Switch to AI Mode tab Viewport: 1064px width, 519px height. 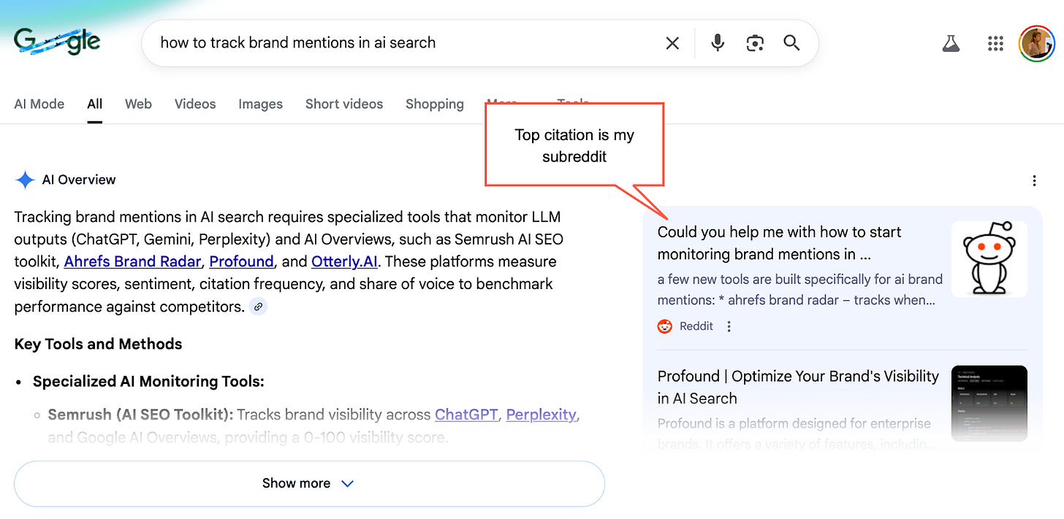[x=39, y=104]
